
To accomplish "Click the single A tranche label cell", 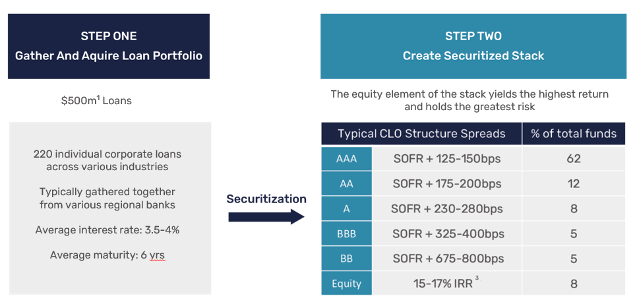I will [346, 209].
